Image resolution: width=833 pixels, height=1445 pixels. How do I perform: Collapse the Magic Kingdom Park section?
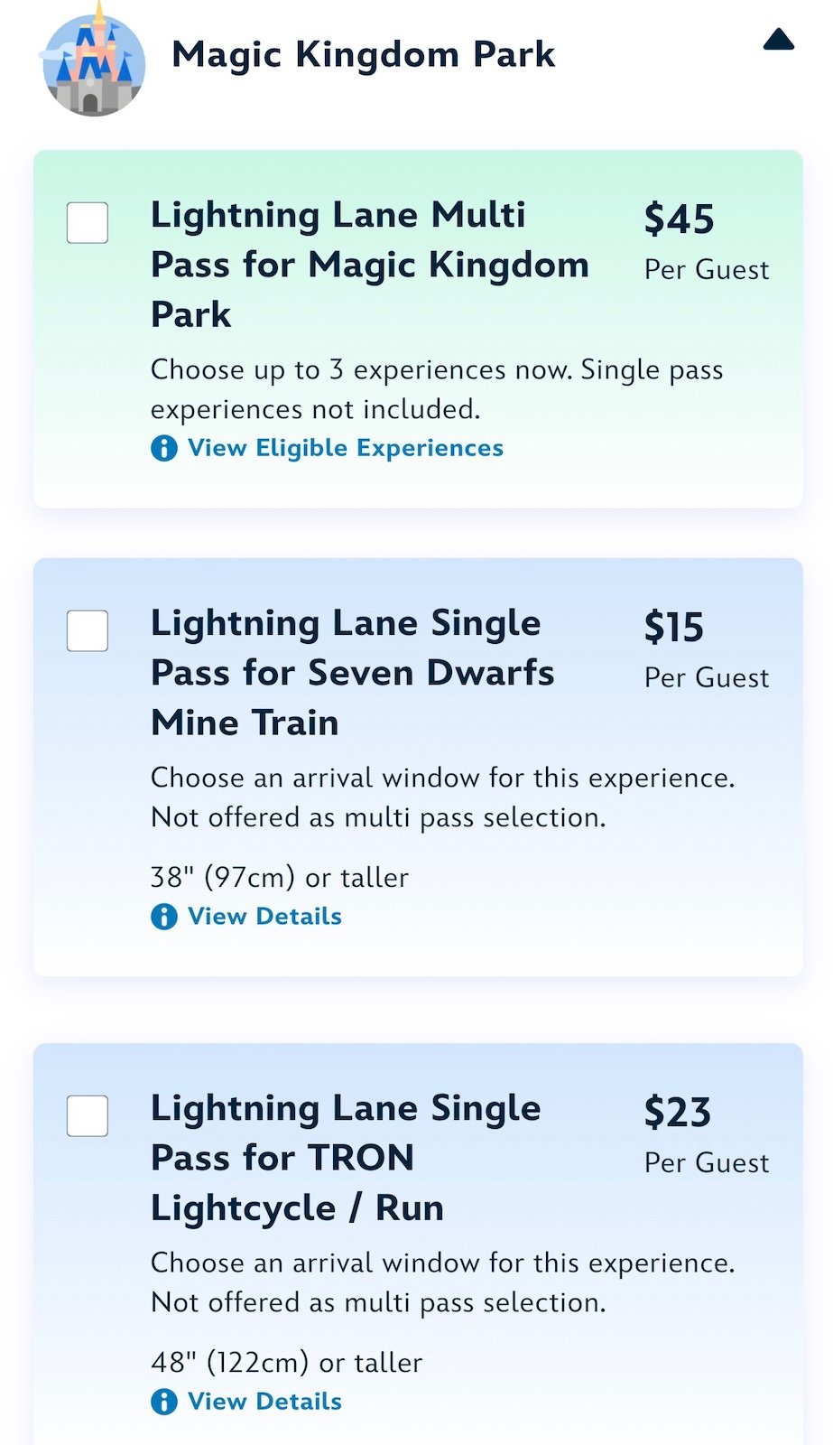click(x=778, y=41)
